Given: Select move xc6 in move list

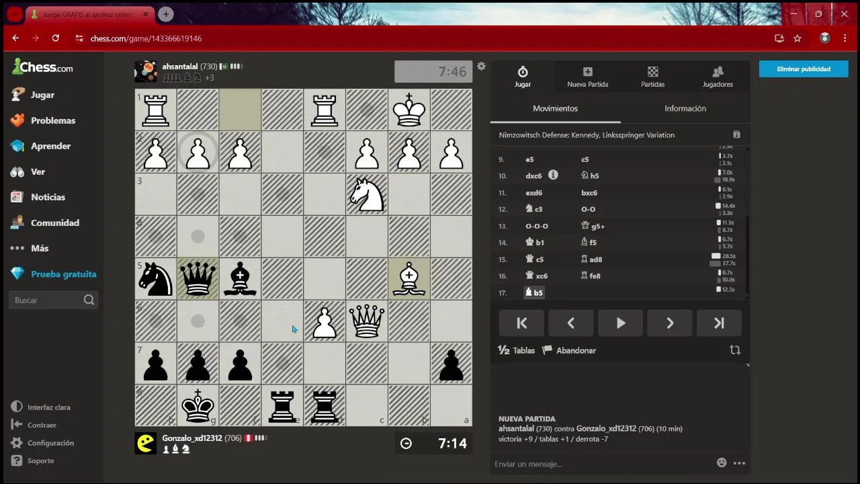Looking at the screenshot, I should tap(537, 276).
